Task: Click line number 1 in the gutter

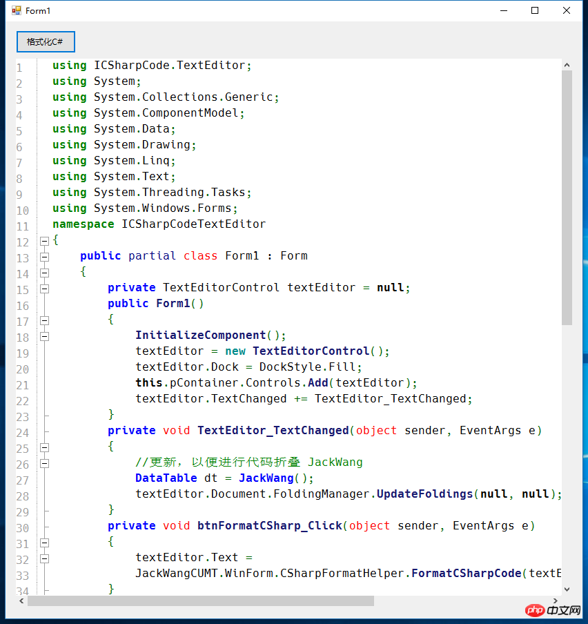Action: click(19, 68)
